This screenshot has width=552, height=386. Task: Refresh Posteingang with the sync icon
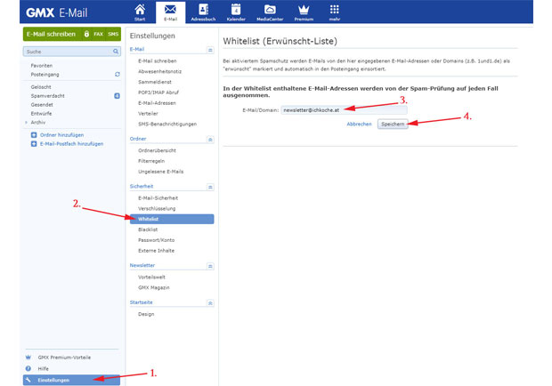[117, 74]
